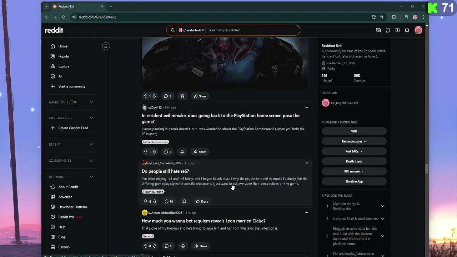Open options menu for u/Doy412 post
This screenshot has height=257, width=457.
[x=306, y=107]
